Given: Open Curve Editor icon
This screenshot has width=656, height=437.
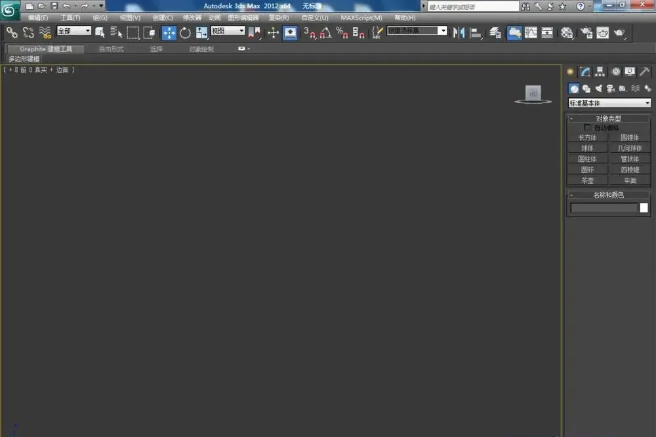Looking at the screenshot, I should coord(531,33).
